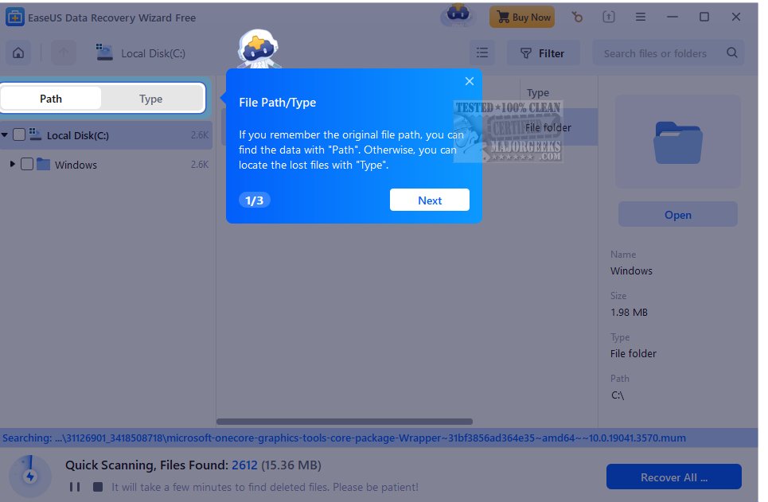768x502 pixels.
Task: Click Next in the tutorial popup
Action: pos(430,200)
